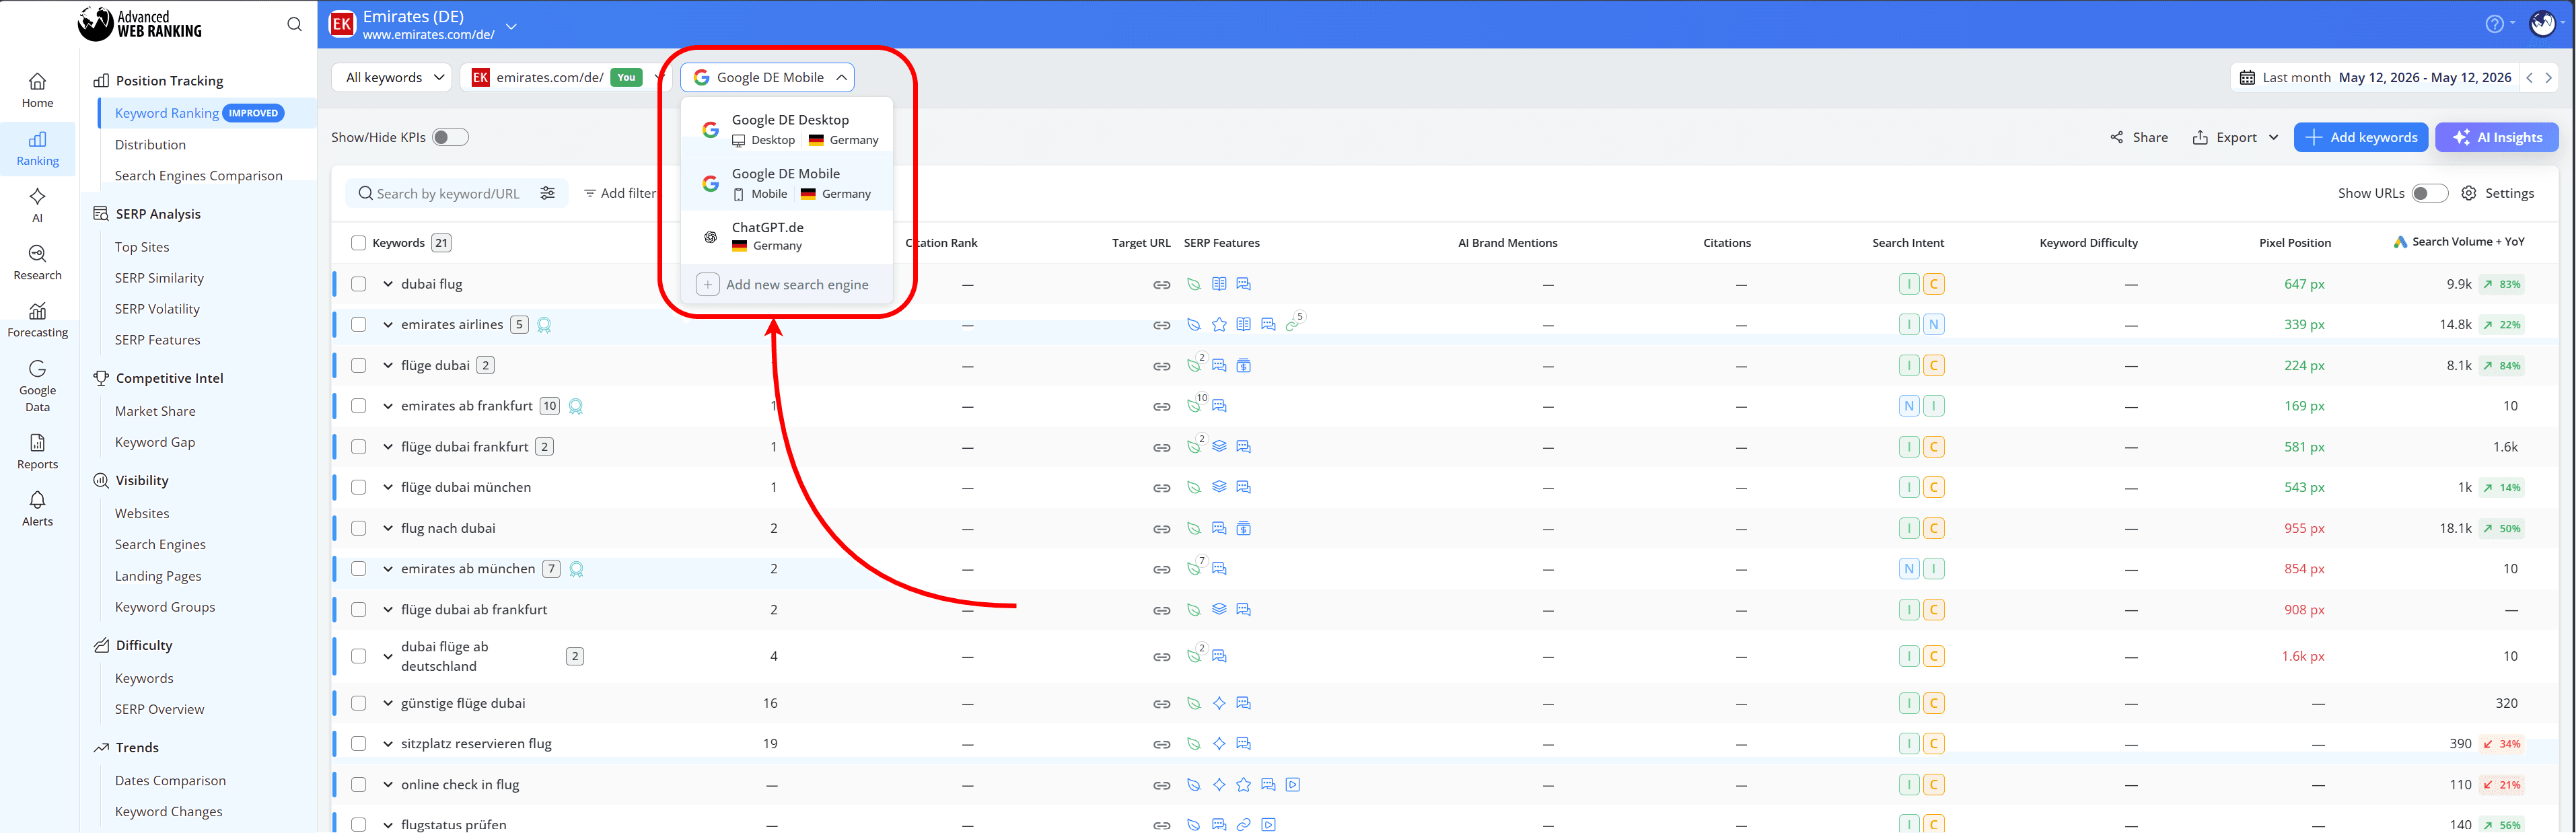The width and height of the screenshot is (2576, 833).
Task: Click the target URL link icon for dubai flug
Action: 1161,285
